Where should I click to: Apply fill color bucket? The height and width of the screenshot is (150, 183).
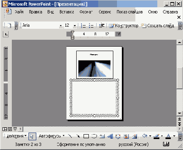coord(145,136)
